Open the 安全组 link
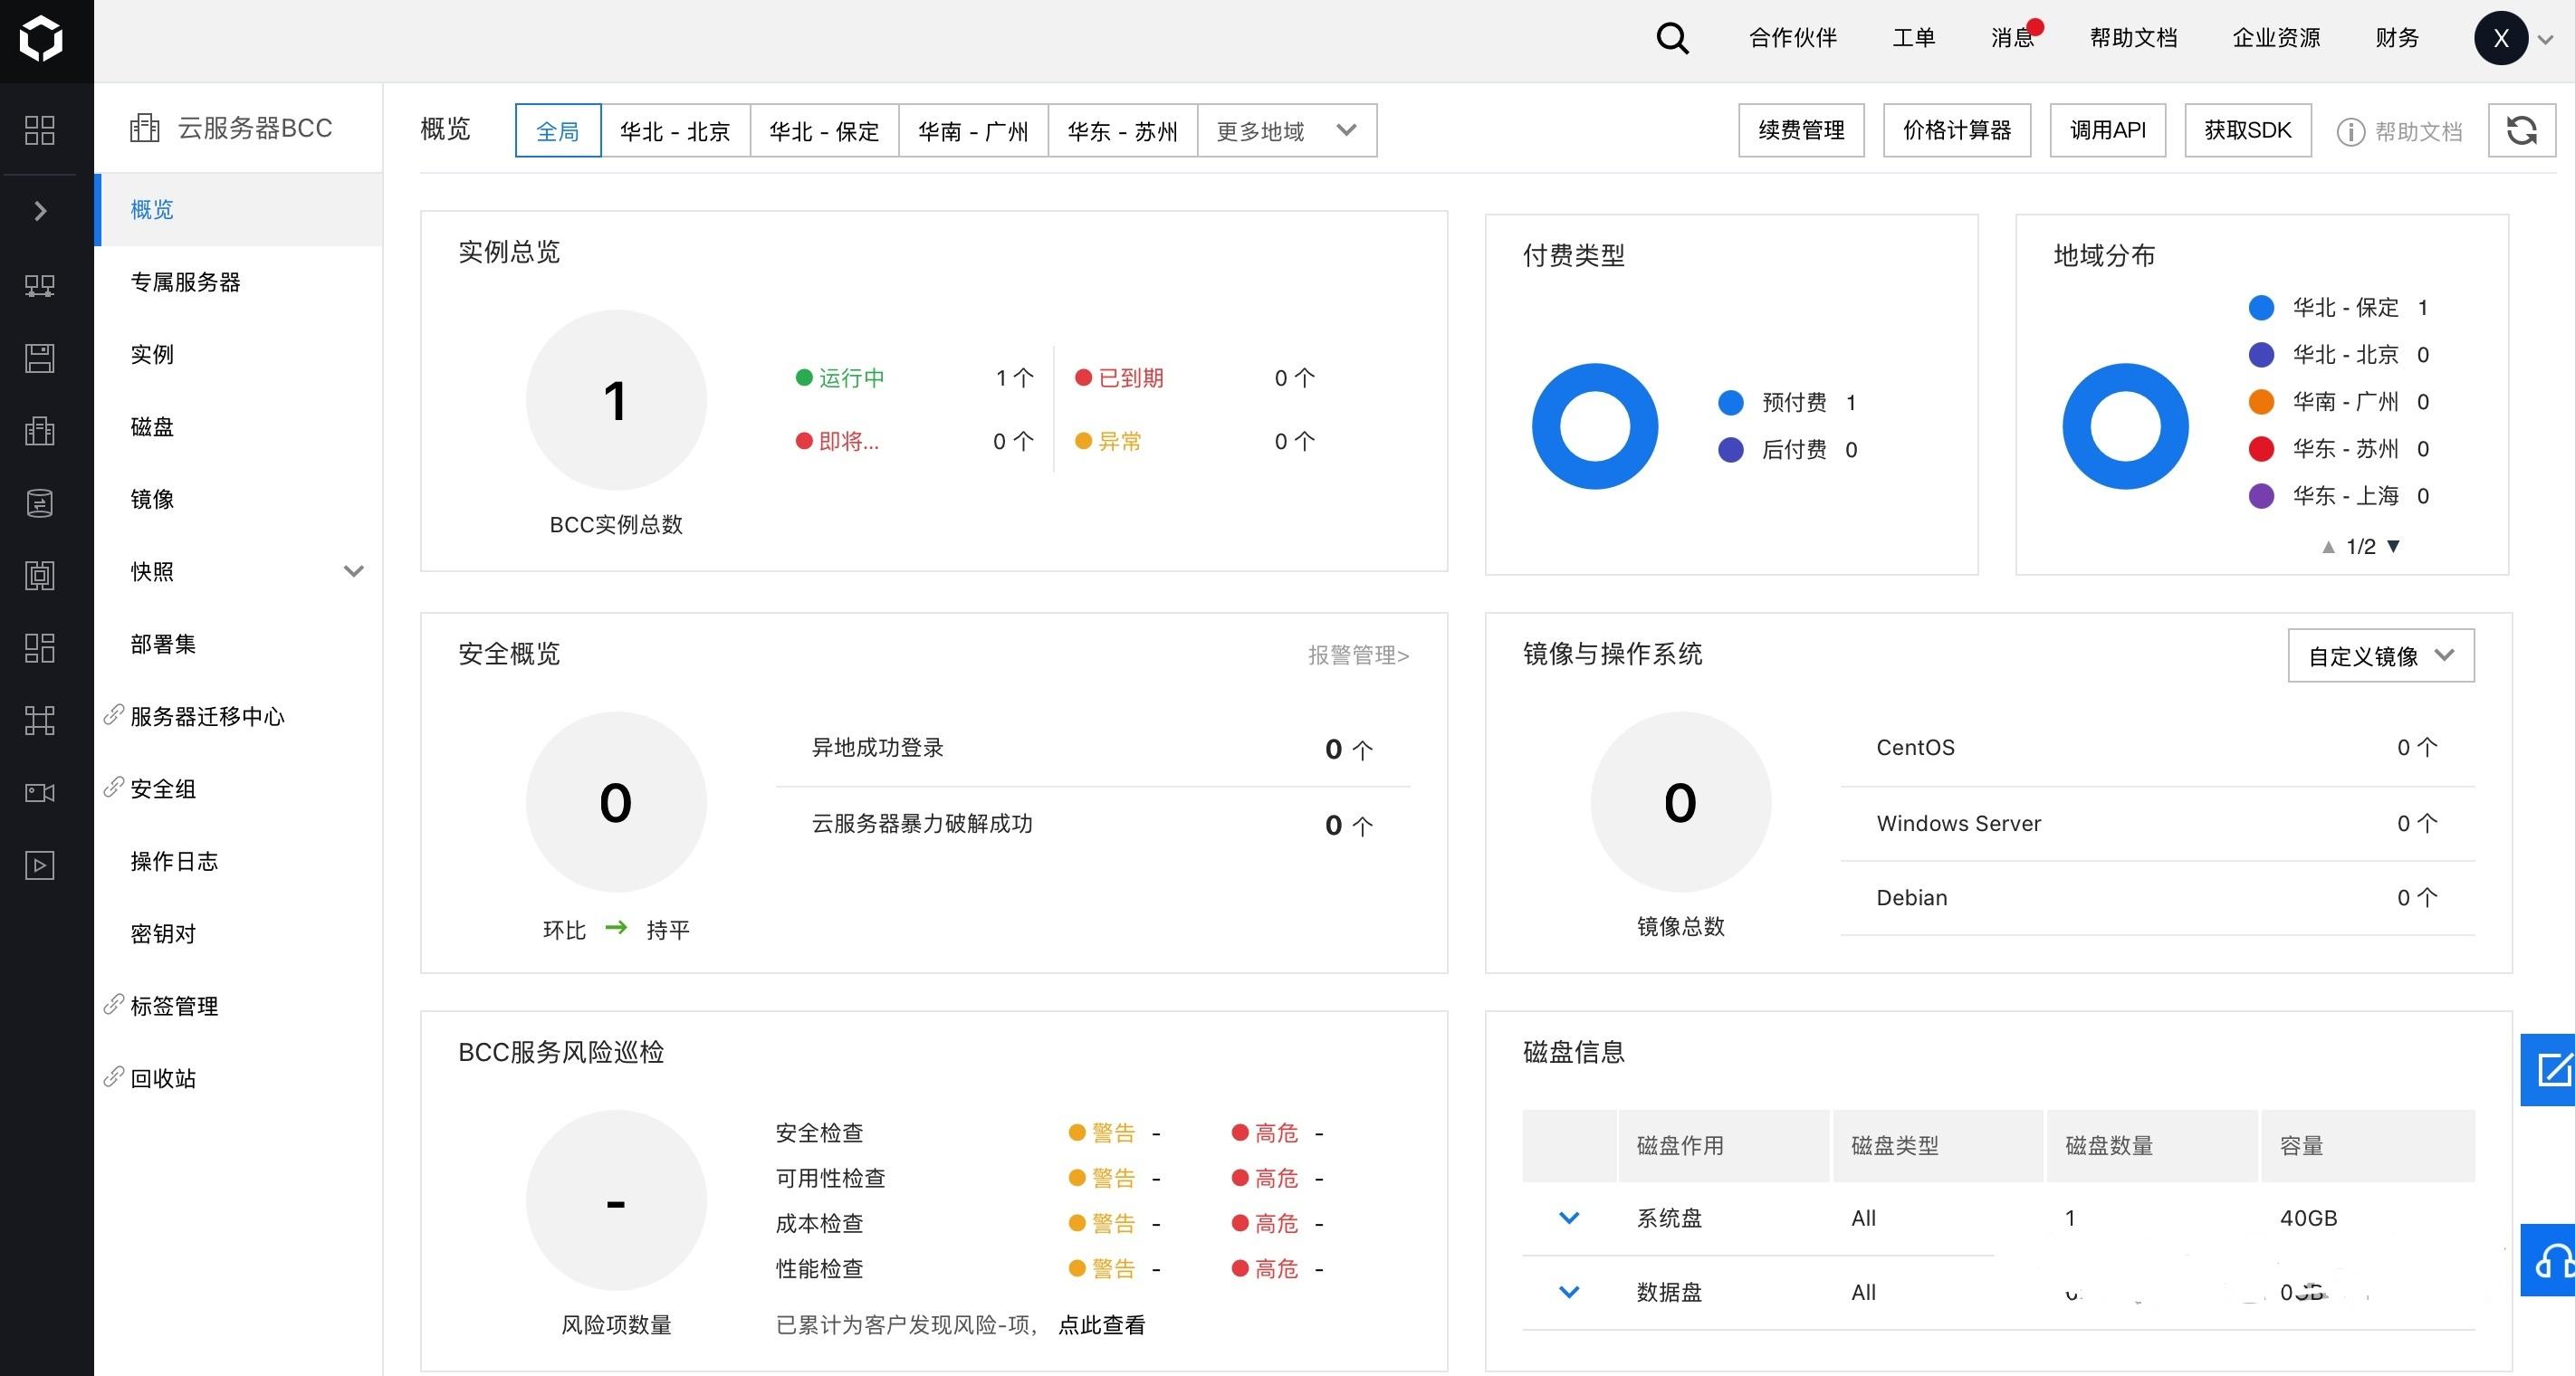The image size is (2575, 1376). click(x=163, y=789)
